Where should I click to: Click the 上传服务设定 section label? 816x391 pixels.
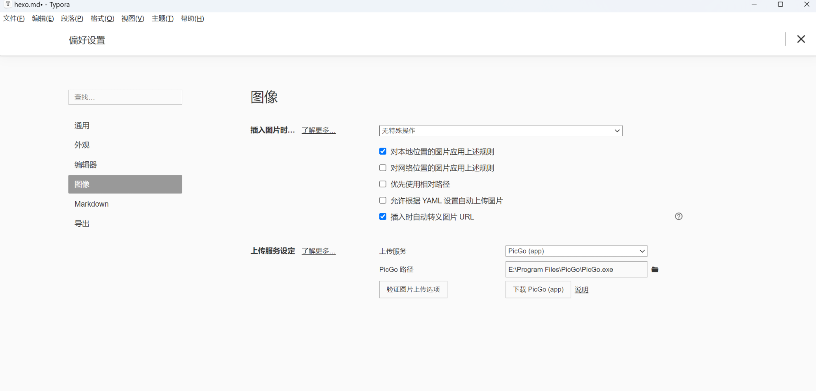tap(273, 251)
